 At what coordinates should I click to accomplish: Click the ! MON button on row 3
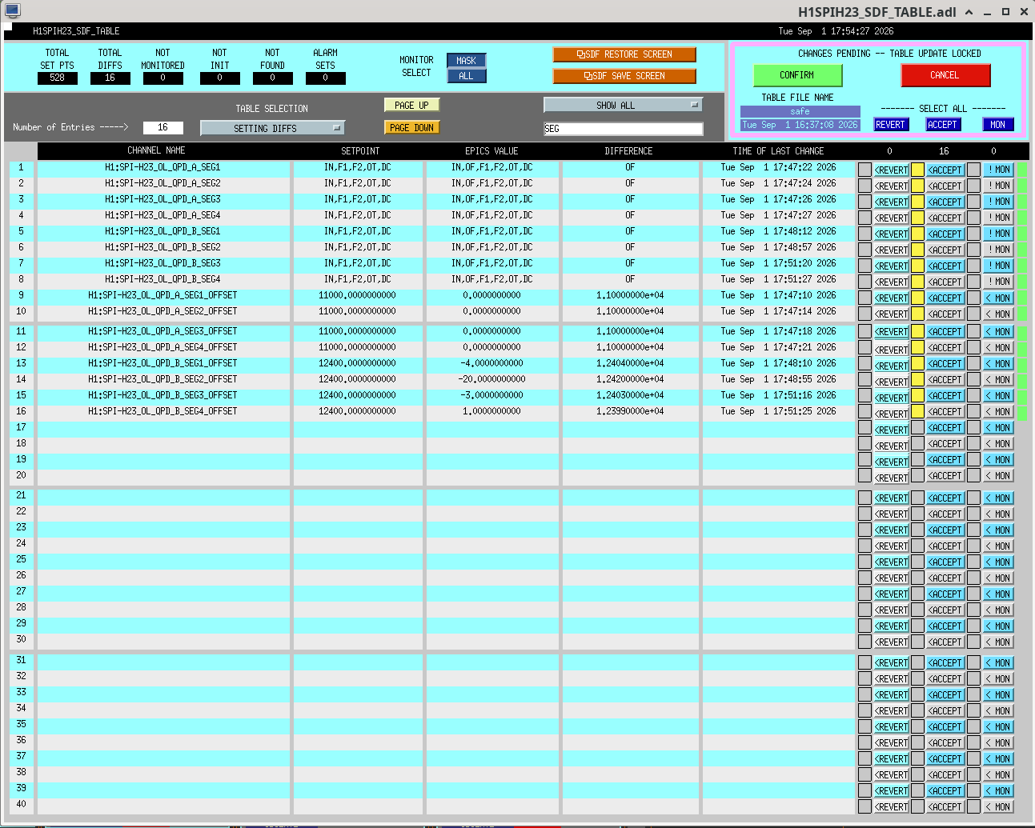point(998,202)
